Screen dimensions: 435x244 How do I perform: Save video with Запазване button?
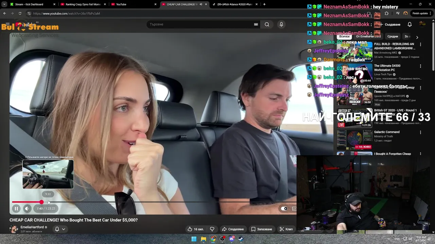pos(262,229)
